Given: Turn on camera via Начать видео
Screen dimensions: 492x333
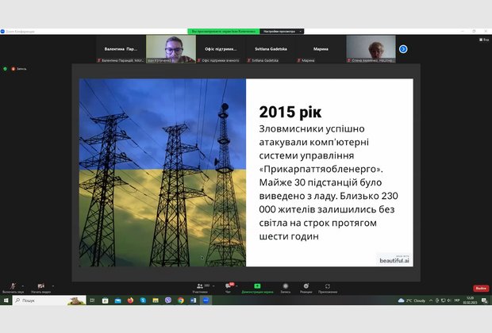Looking at the screenshot, I should tap(40, 287).
